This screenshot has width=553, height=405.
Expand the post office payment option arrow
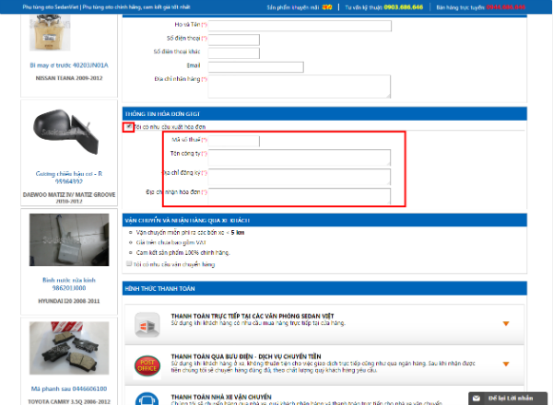[x=506, y=364]
